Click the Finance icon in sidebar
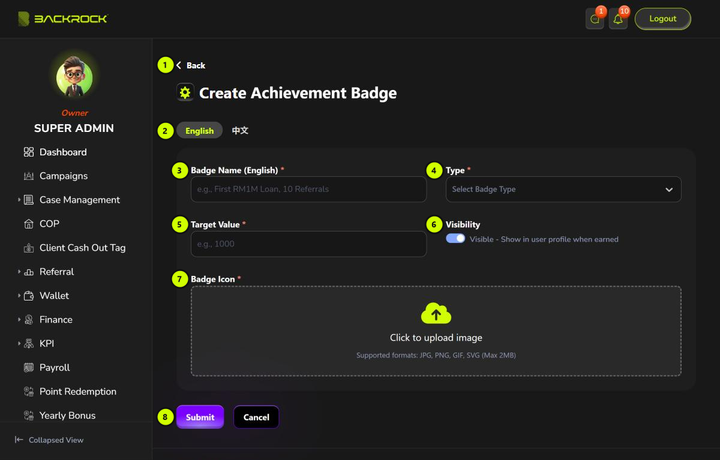Viewport: 720px width, 460px height. 29,320
